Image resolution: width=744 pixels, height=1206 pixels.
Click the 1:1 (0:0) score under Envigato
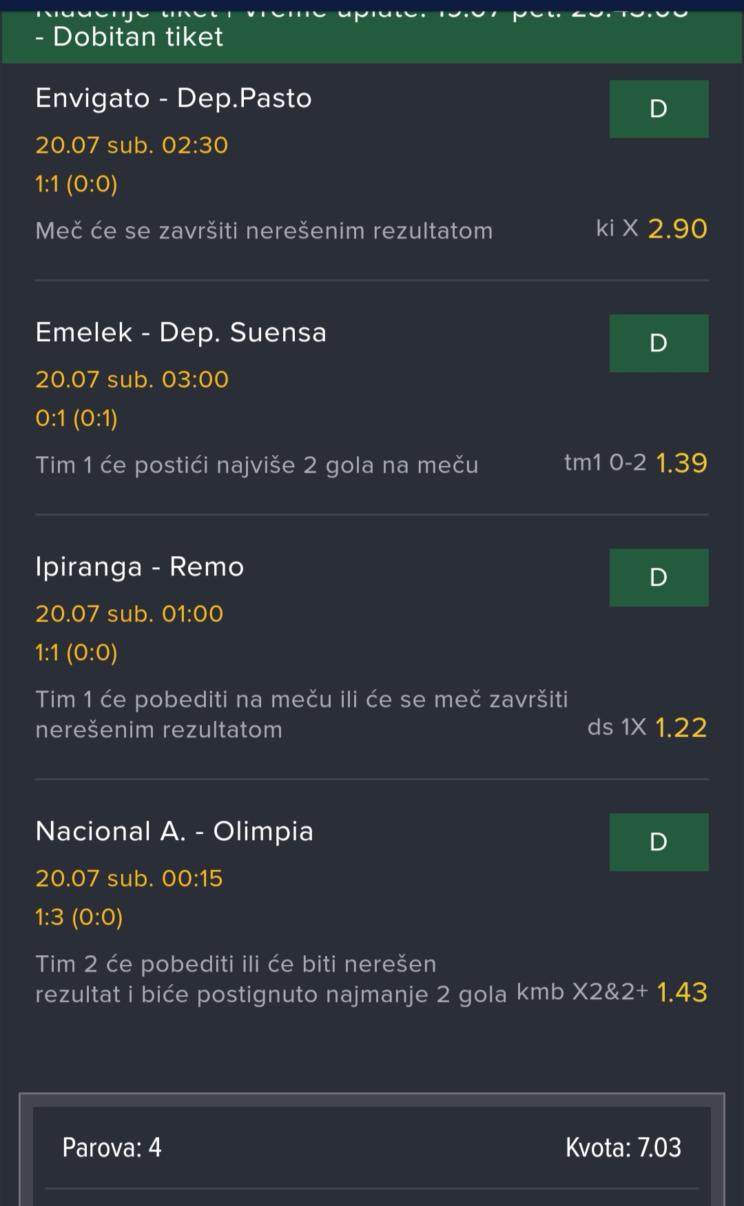[x=76, y=184]
